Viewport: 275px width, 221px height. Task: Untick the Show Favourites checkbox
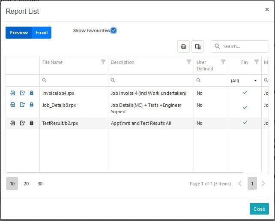[114, 30]
